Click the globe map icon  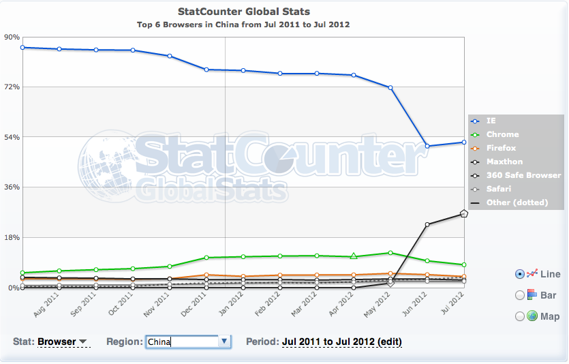tap(532, 316)
